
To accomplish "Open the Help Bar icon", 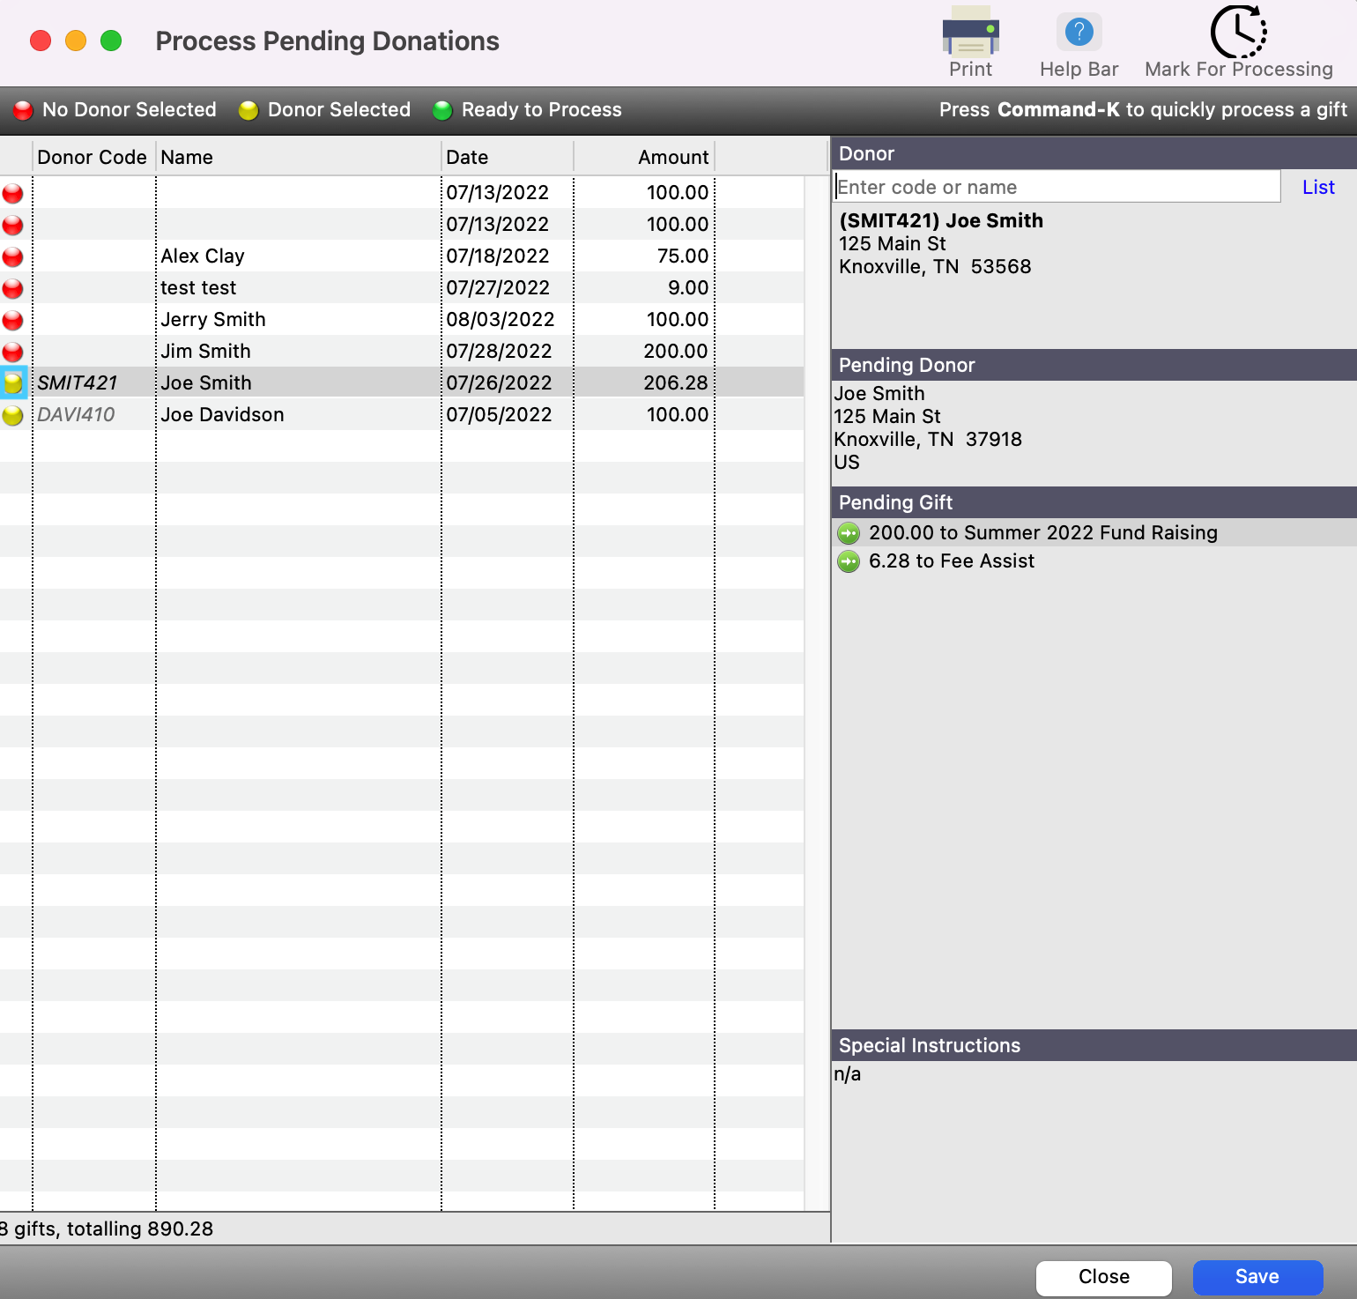I will click(1079, 33).
